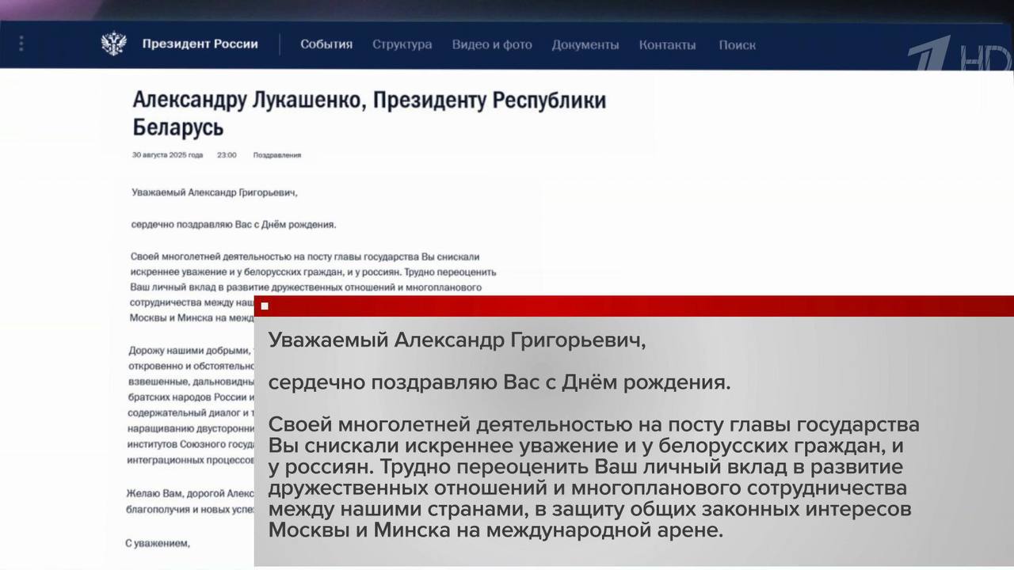This screenshot has width=1014, height=570.
Task: Click the 30 августа 2025 года date
Action: (167, 155)
